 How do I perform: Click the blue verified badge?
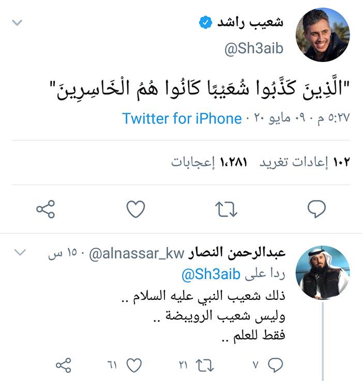(x=205, y=24)
